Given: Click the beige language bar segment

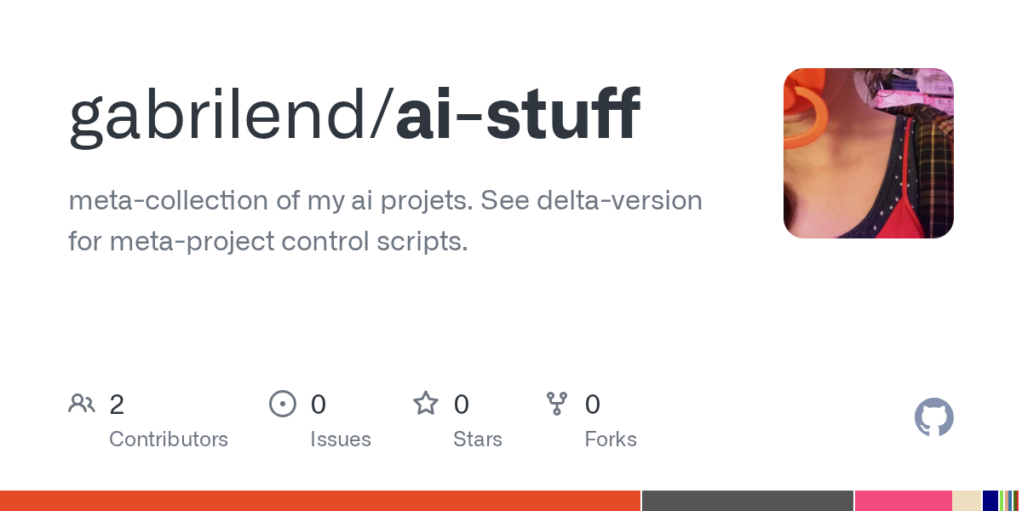Looking at the screenshot, I should pos(966,501).
